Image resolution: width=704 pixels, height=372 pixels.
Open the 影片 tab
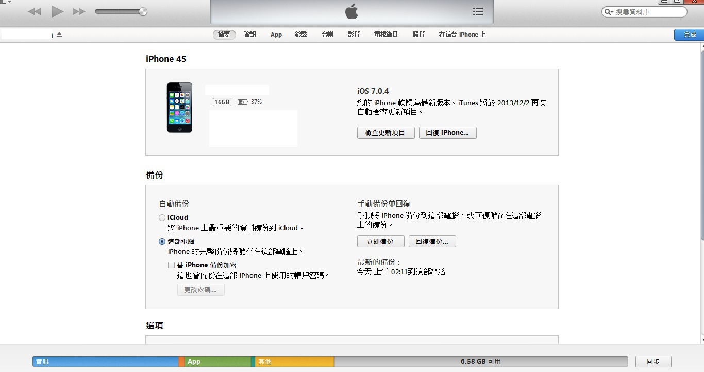pyautogui.click(x=354, y=35)
